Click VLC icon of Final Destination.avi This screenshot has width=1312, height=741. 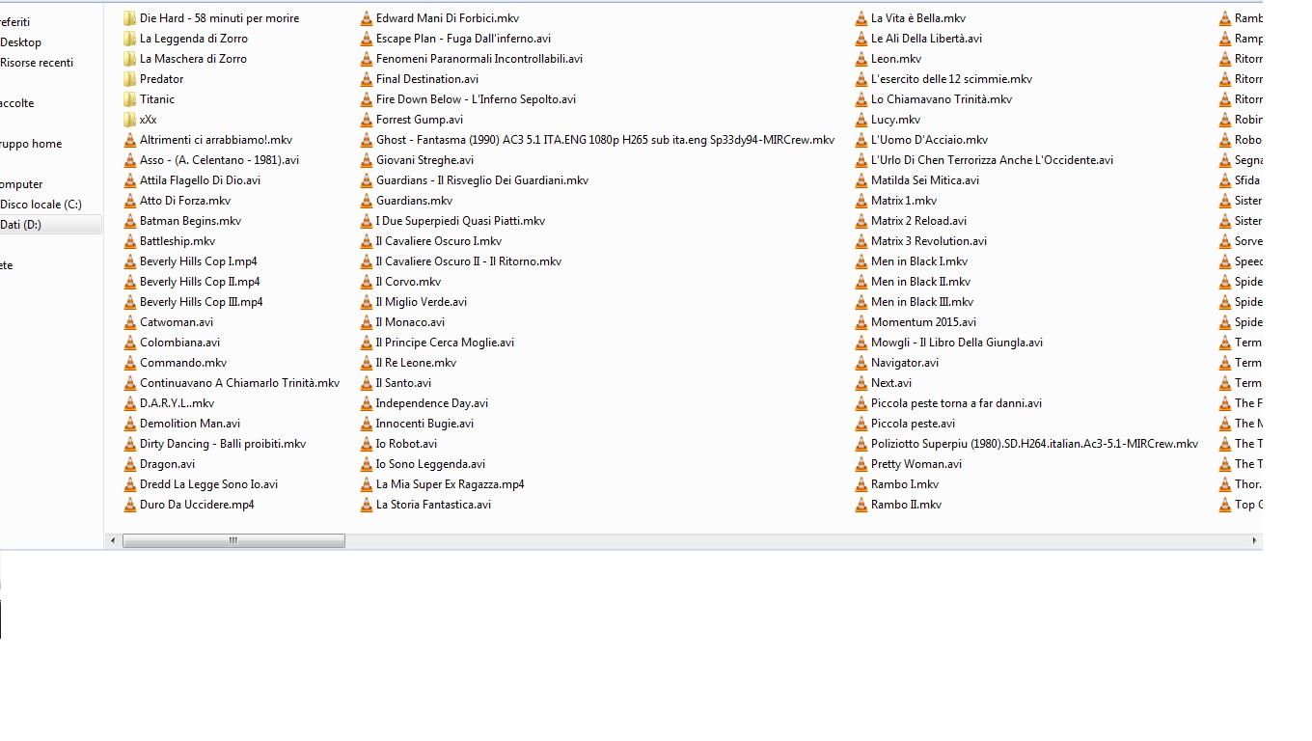pos(367,79)
